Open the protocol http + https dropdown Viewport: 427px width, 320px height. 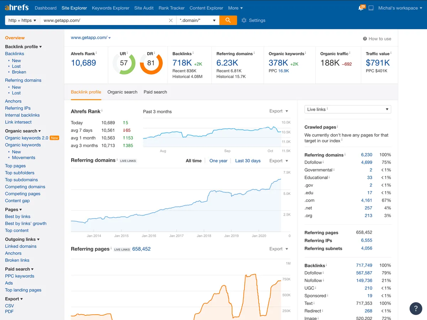click(x=22, y=20)
